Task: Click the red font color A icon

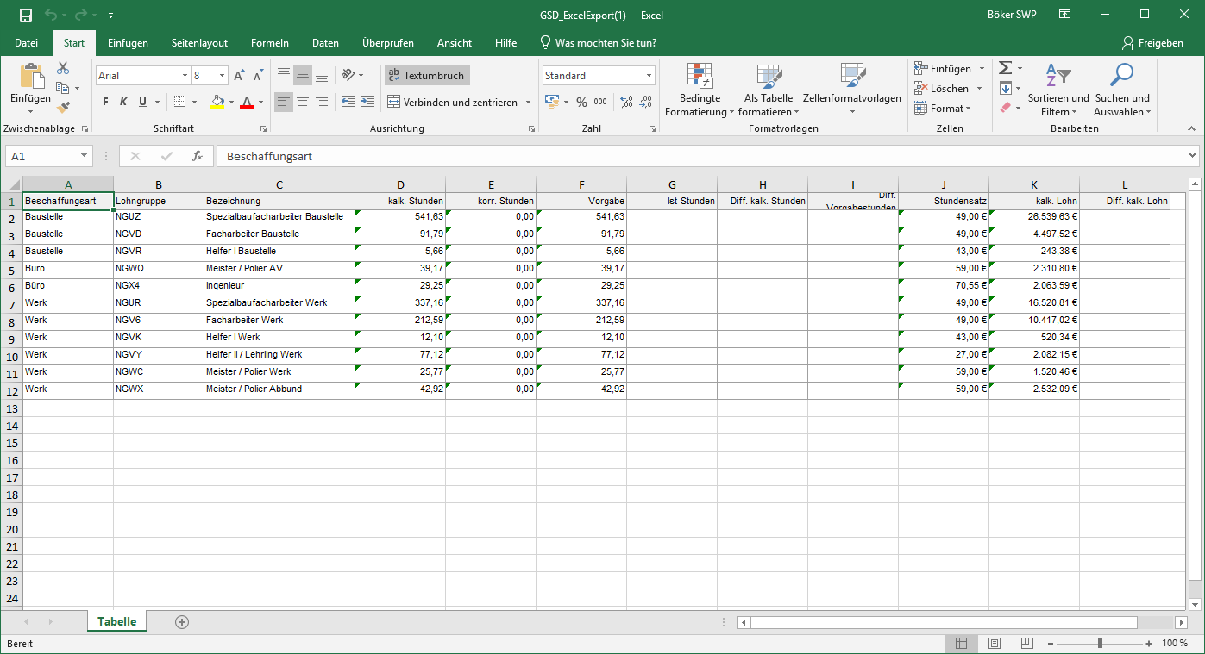Action: point(248,102)
